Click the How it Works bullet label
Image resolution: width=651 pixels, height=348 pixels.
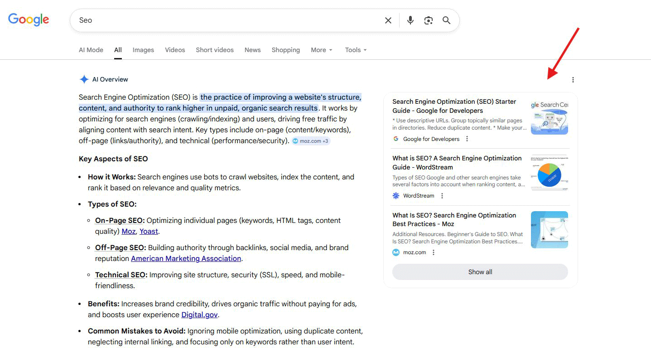[112, 177]
